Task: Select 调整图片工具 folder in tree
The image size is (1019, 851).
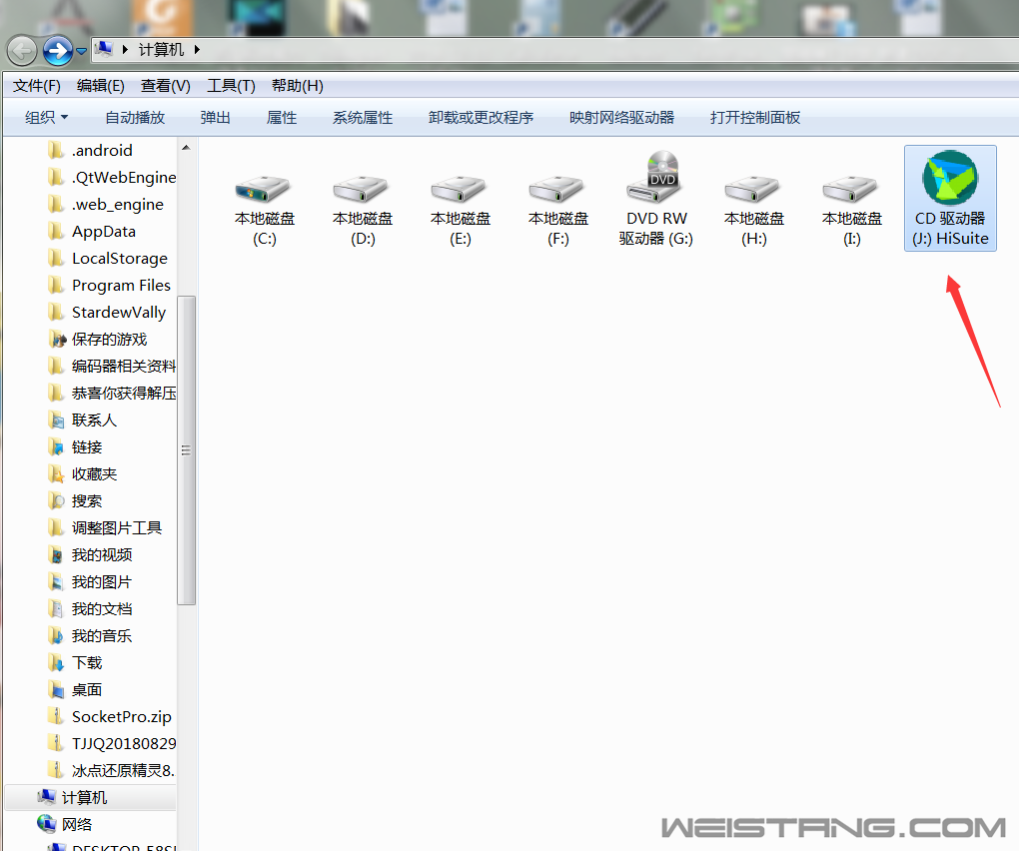Action: pos(105,528)
